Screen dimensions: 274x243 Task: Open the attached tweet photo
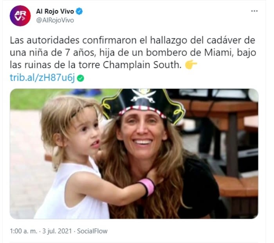tap(134, 154)
